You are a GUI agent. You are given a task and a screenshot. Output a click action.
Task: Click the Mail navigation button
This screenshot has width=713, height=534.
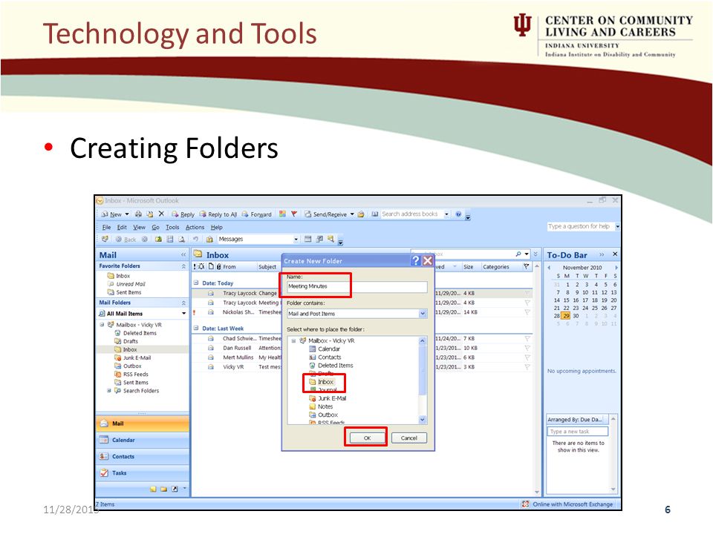tap(143, 423)
